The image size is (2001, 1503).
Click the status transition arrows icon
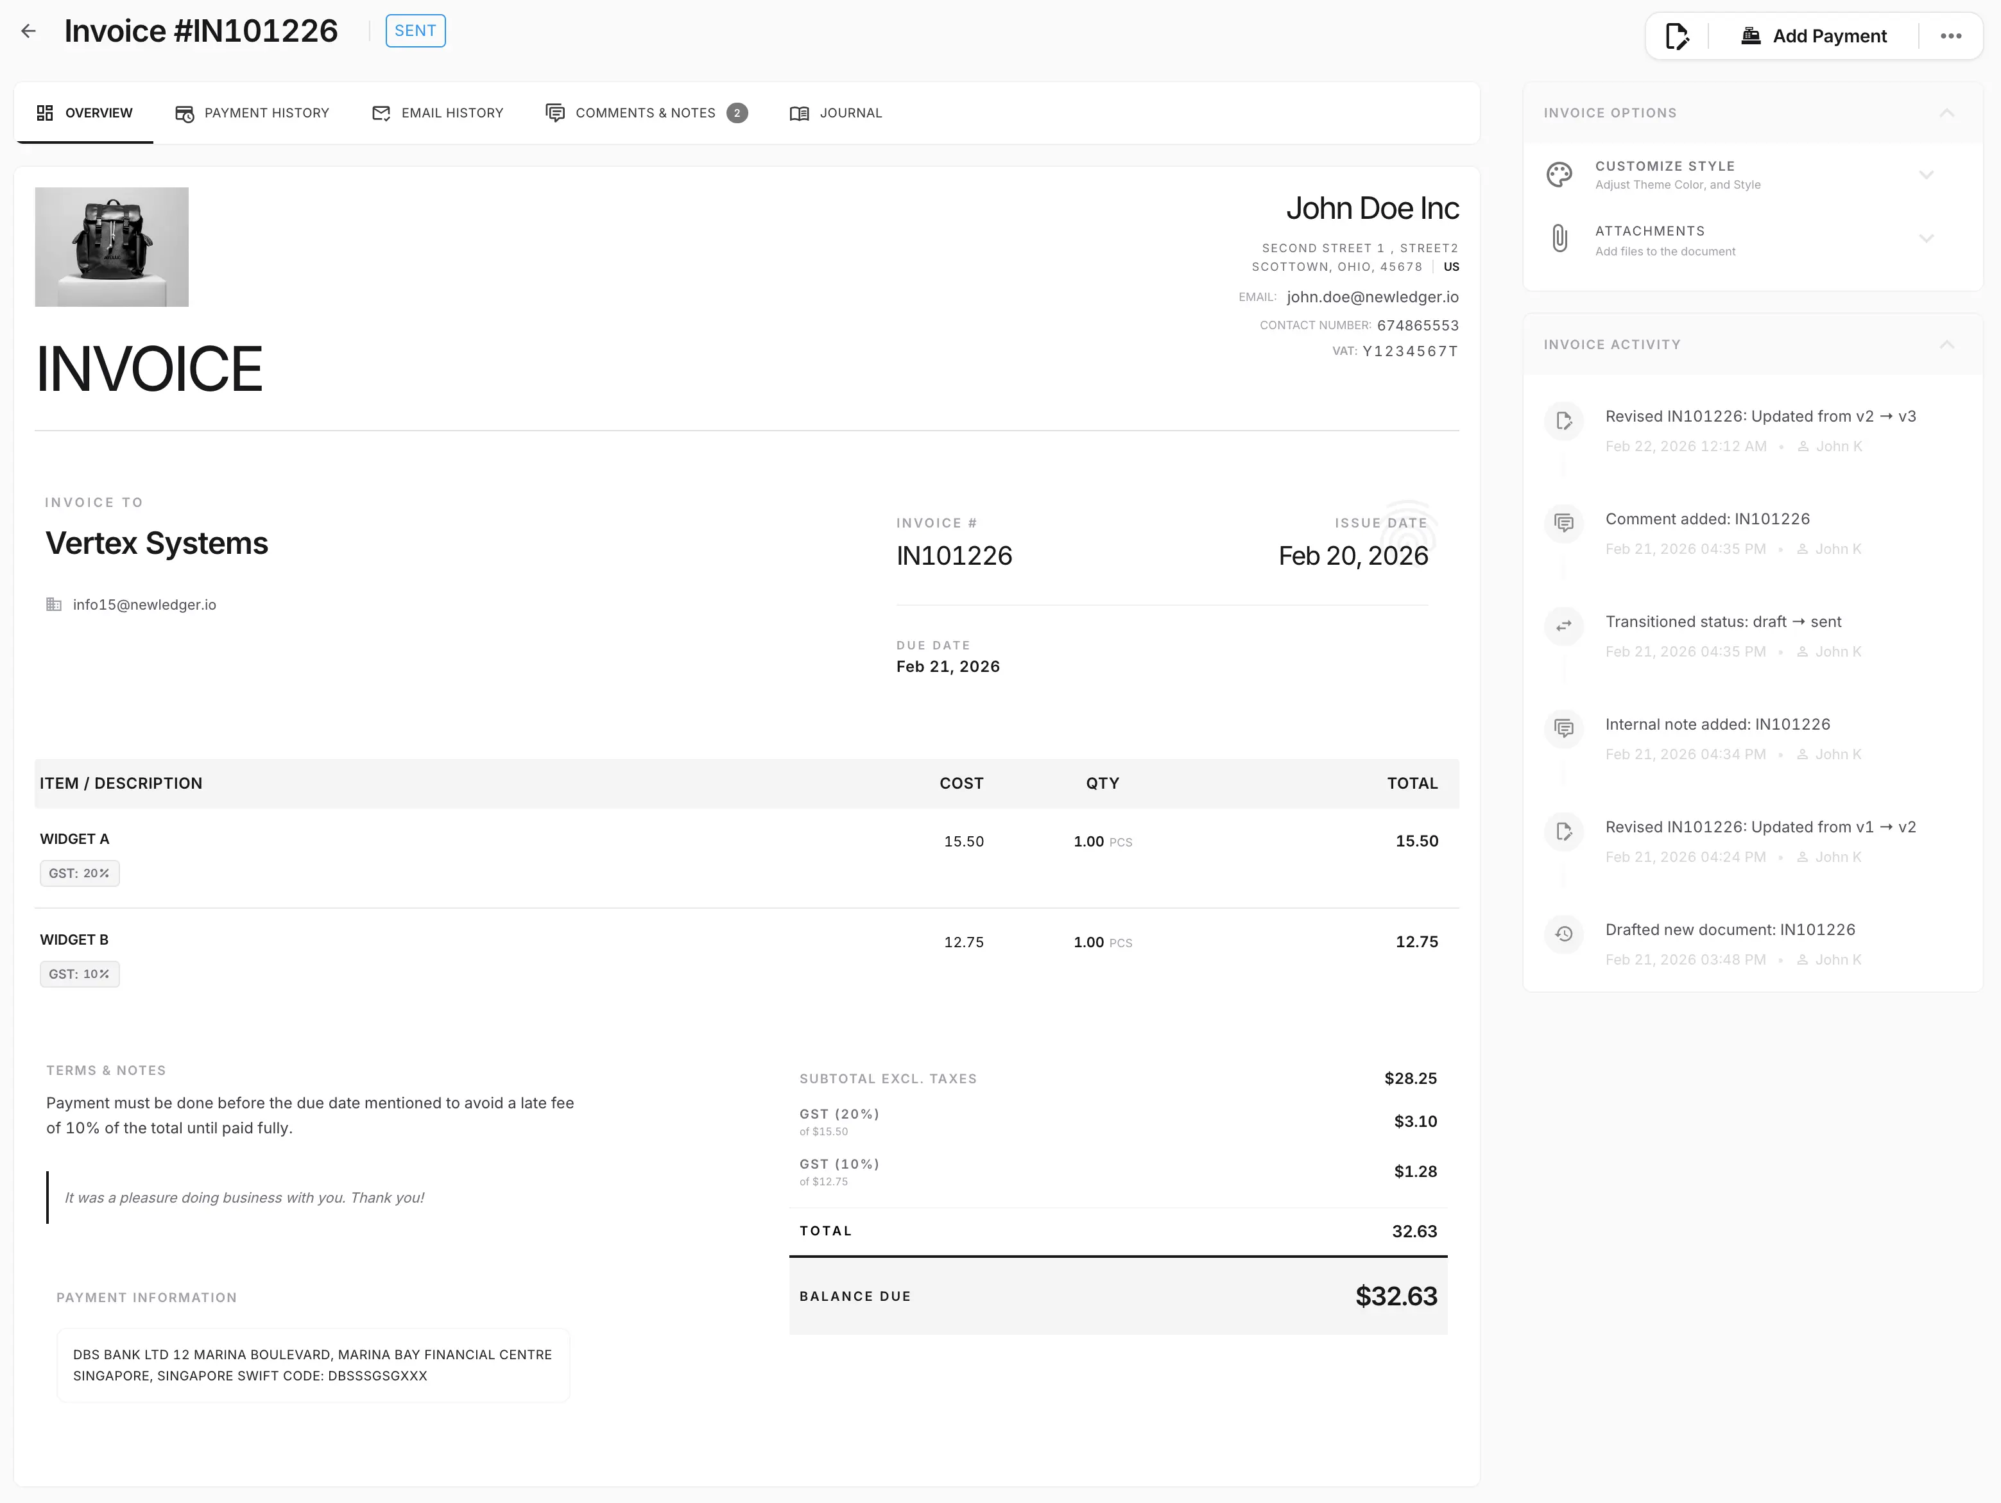tap(1564, 626)
